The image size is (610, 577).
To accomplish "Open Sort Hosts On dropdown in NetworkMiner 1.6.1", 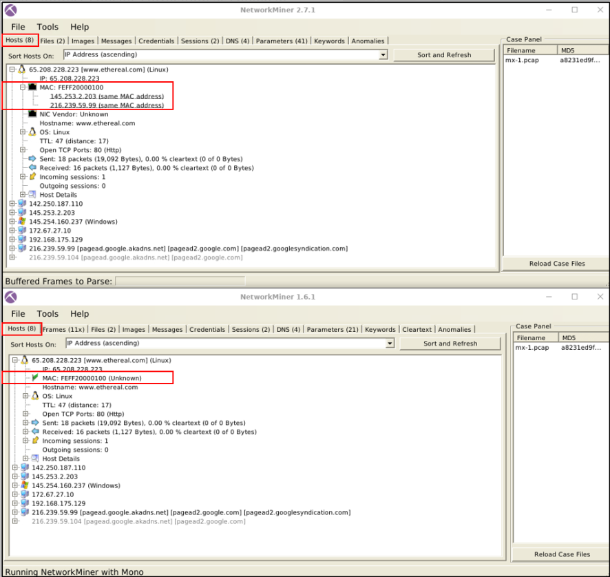I will [x=390, y=343].
